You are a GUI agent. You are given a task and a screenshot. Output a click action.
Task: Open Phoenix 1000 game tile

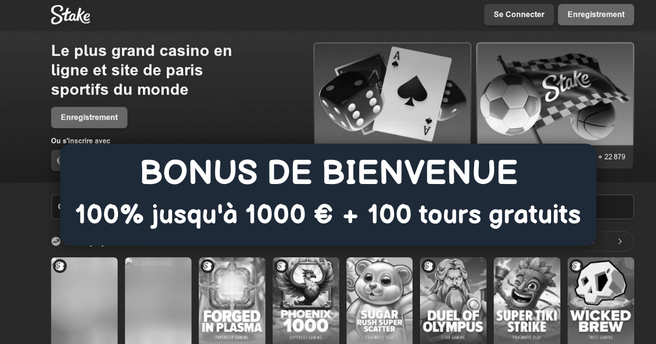pyautogui.click(x=306, y=301)
